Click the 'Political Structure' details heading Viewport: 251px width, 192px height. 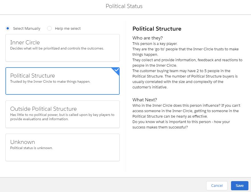[157, 29]
